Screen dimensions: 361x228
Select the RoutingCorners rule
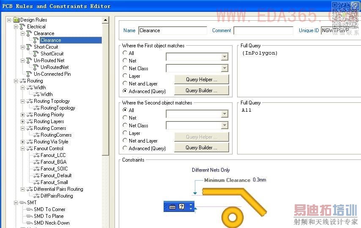click(x=56, y=135)
